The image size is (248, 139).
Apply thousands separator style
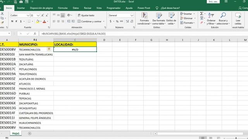click(x=121, y=21)
